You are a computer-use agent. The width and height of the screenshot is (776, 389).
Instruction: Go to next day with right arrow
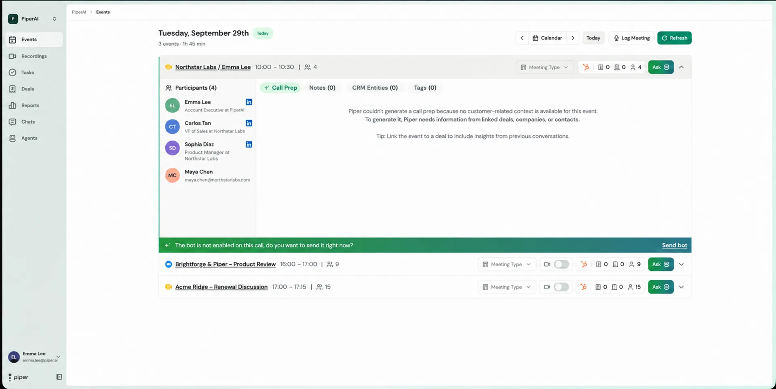[573, 38]
